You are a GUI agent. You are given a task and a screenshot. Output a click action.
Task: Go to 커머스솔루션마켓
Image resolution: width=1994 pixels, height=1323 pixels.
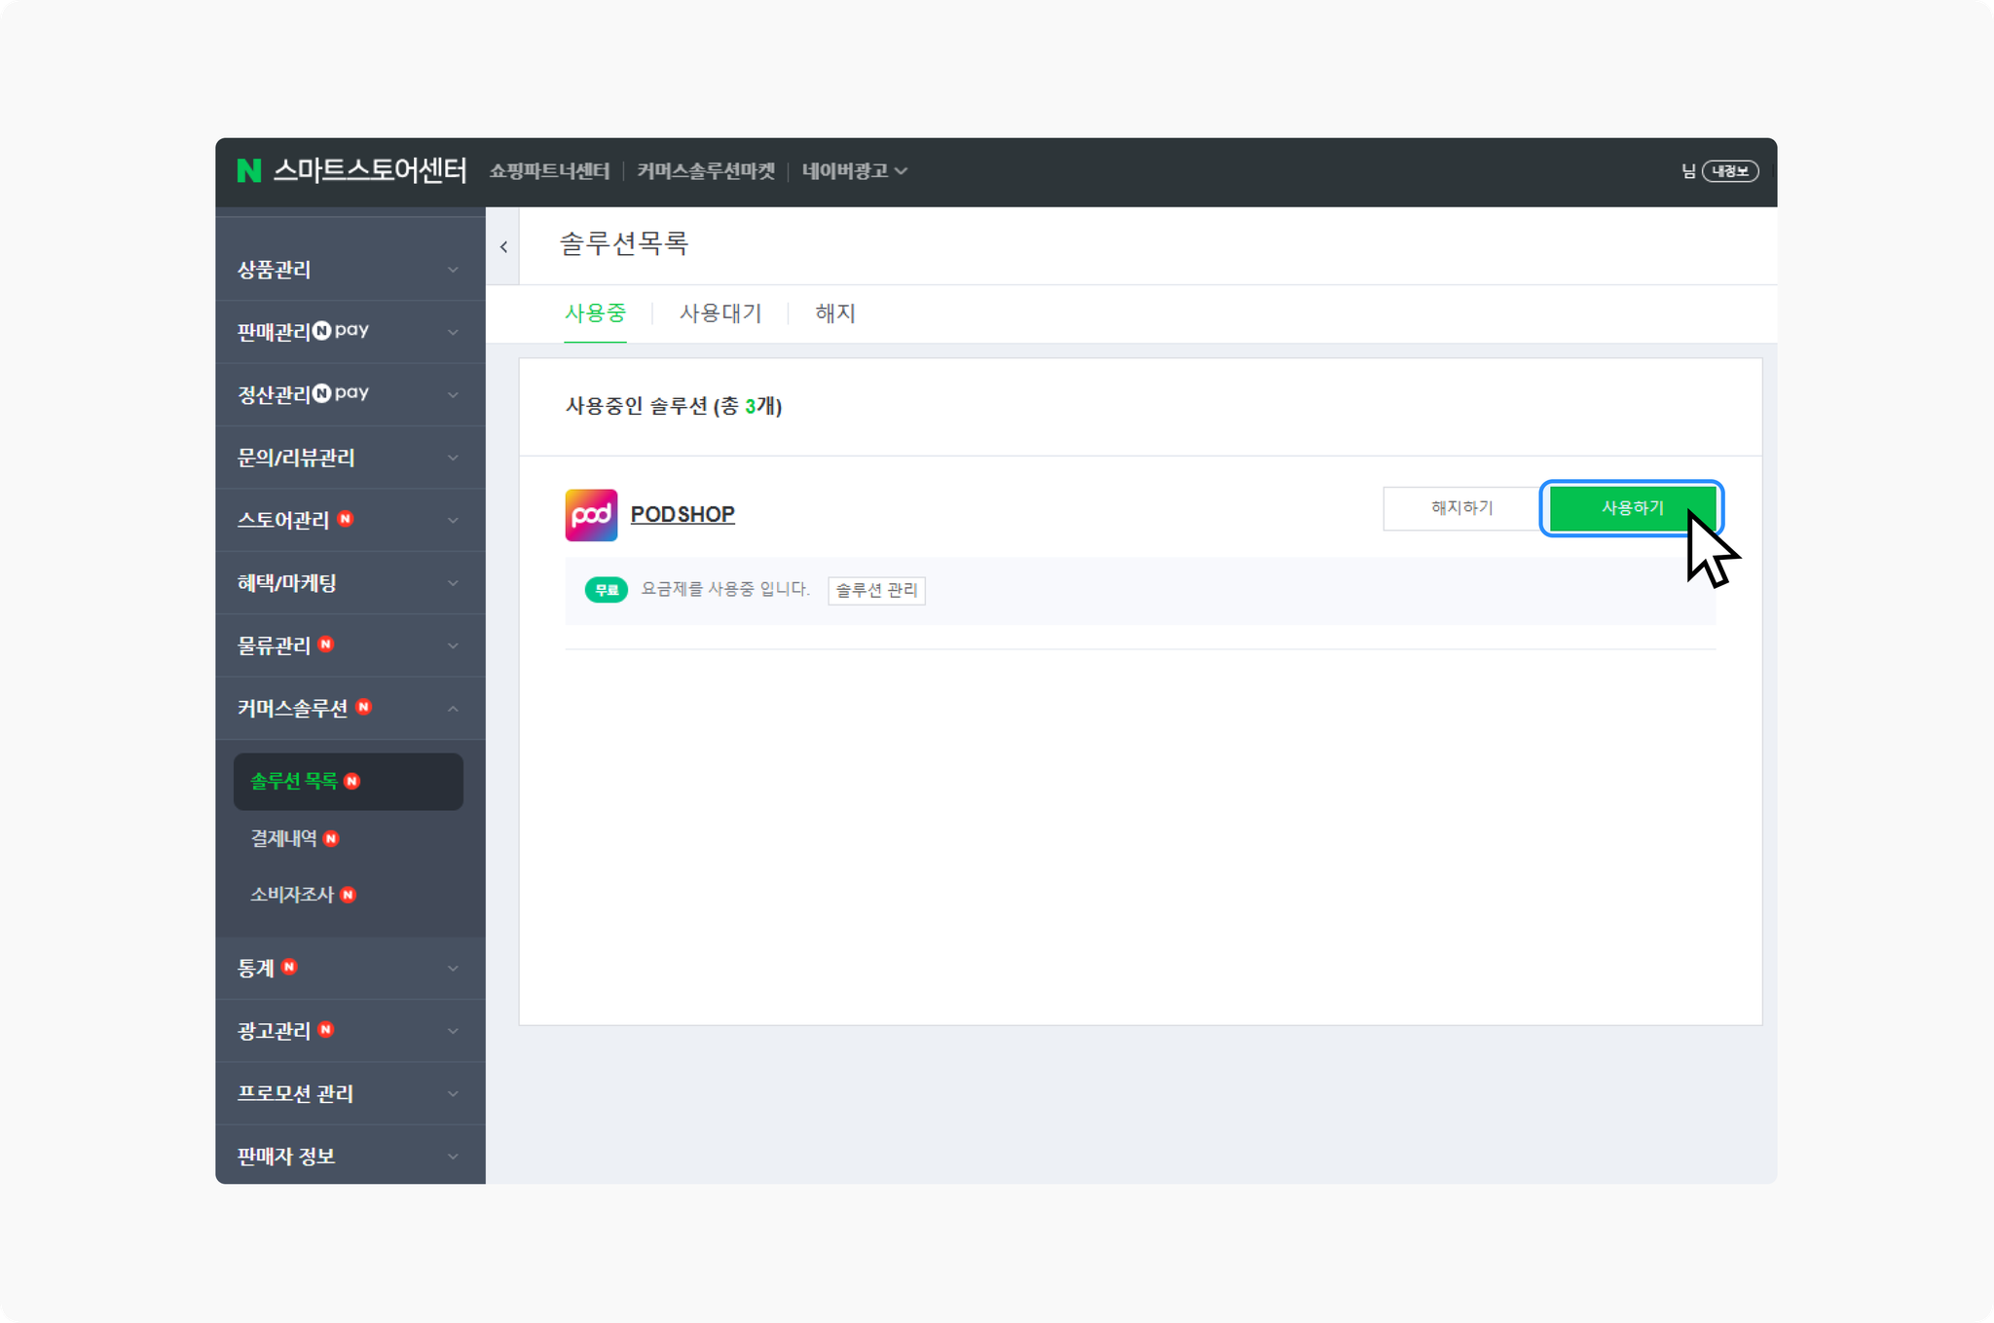tap(706, 171)
